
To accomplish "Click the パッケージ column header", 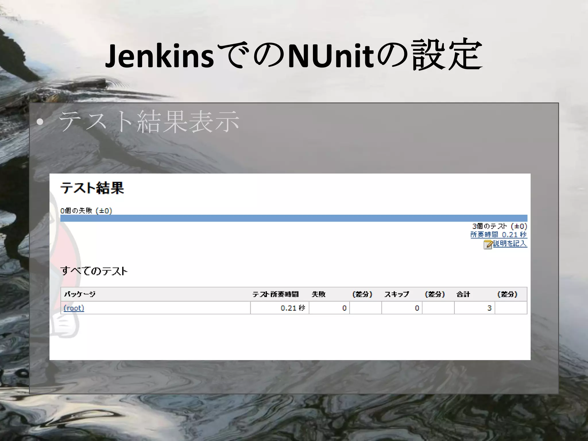I will (80, 294).
